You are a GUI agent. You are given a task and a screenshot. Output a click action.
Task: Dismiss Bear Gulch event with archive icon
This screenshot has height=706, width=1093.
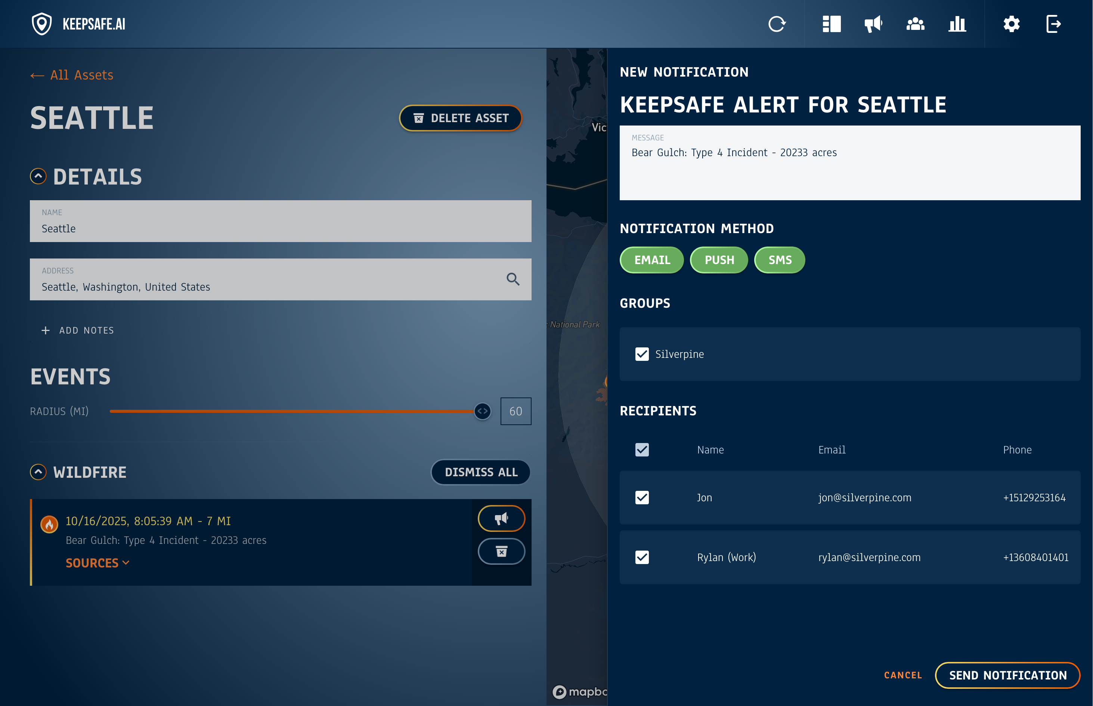pos(501,551)
